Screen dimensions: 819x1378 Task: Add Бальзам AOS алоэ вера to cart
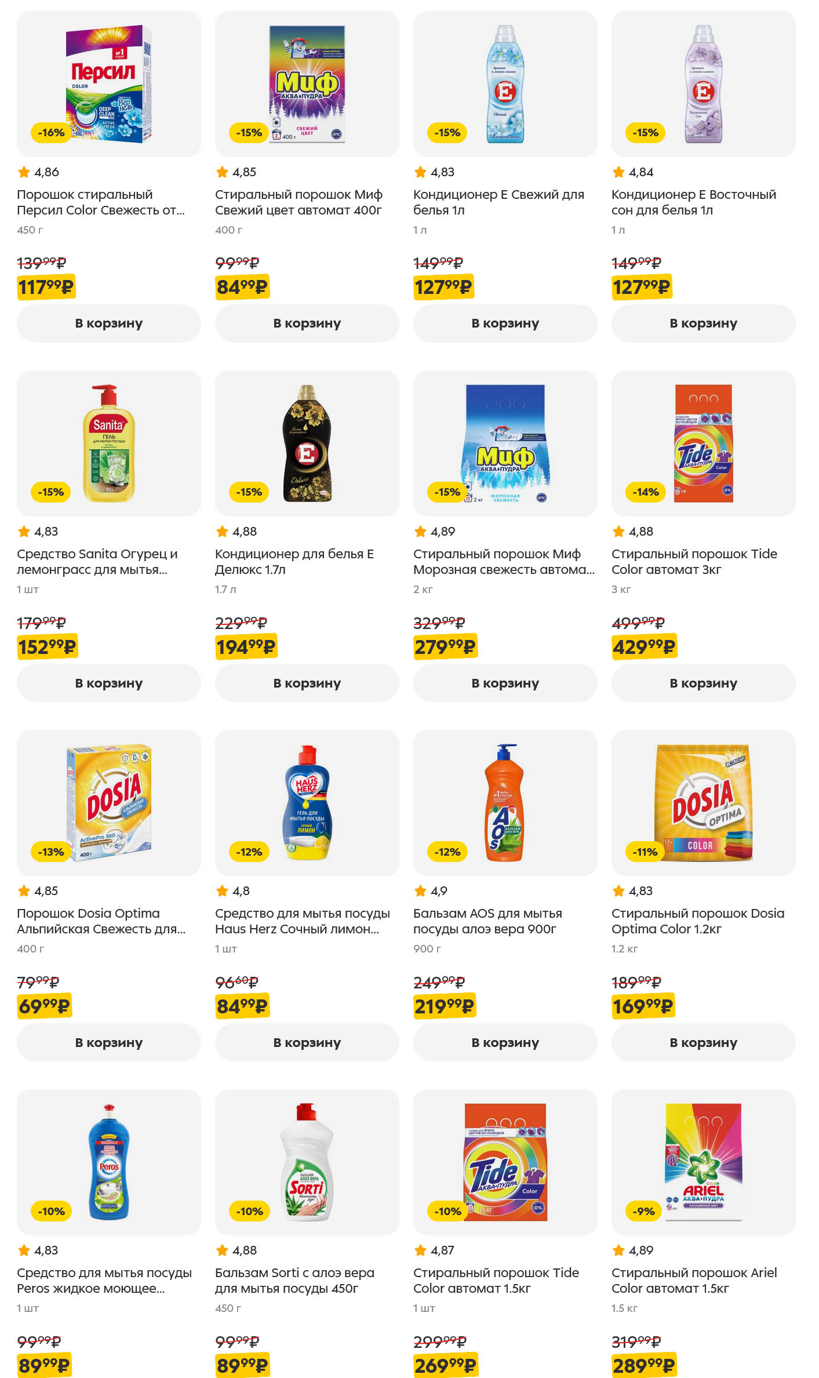click(x=505, y=1042)
